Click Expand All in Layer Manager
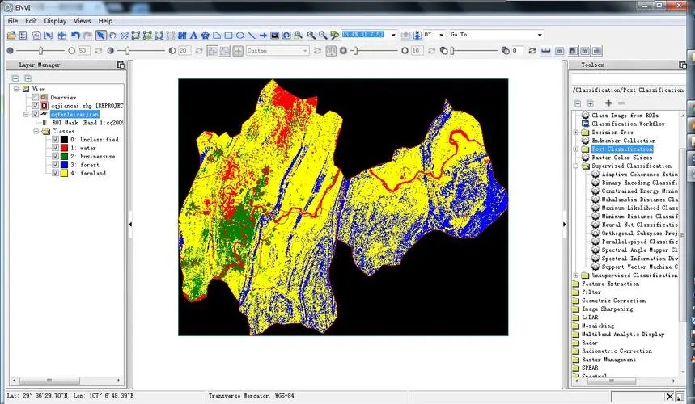The image size is (695, 404). coord(28,78)
